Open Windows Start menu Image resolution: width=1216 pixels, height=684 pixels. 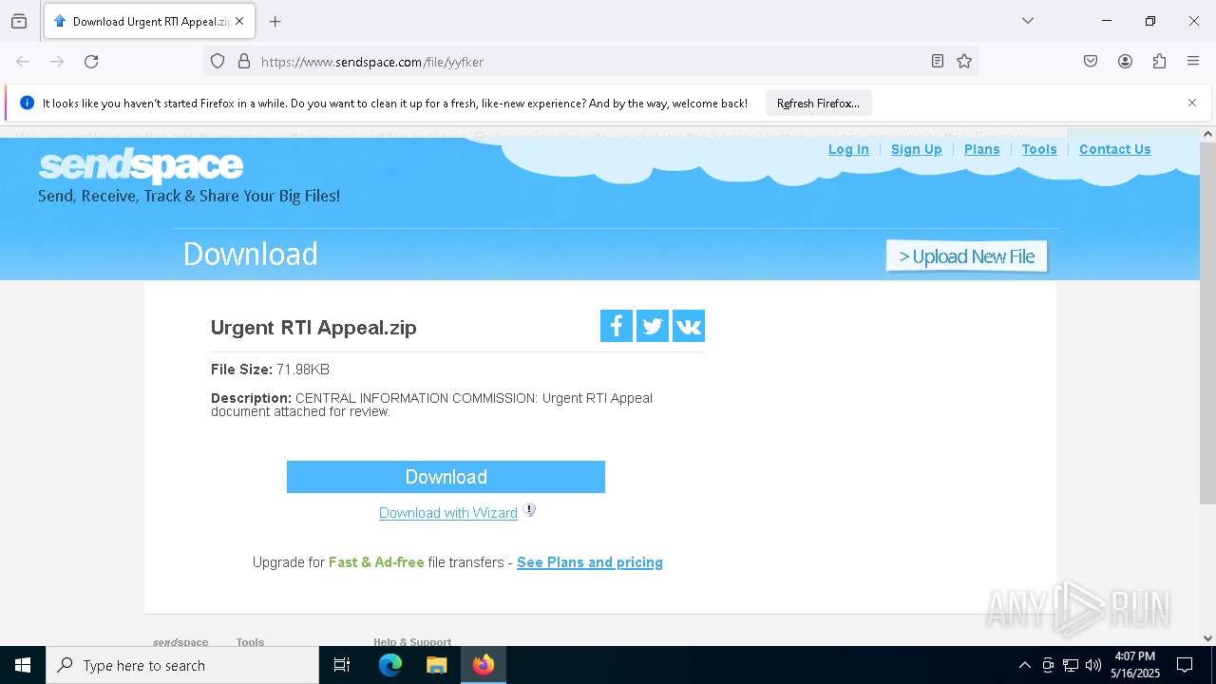[23, 665]
